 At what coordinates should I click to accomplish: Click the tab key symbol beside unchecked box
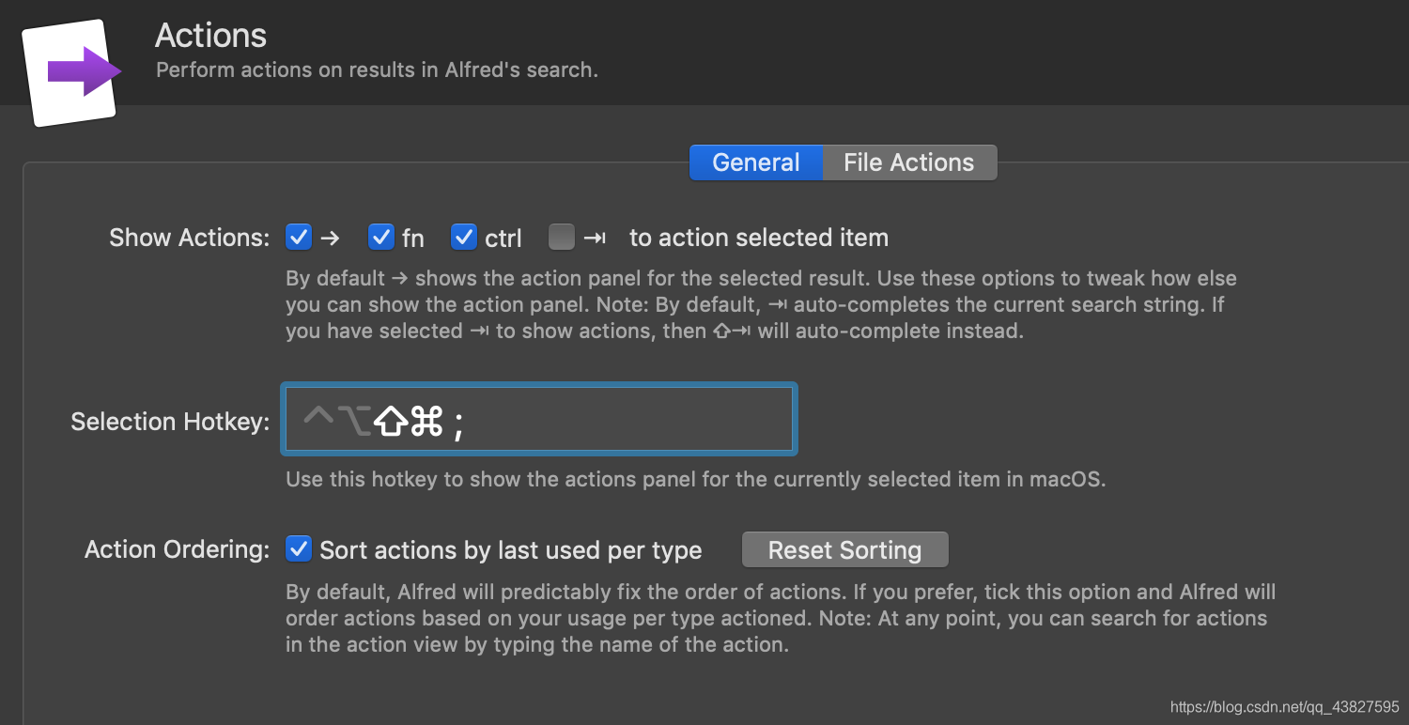(x=594, y=239)
